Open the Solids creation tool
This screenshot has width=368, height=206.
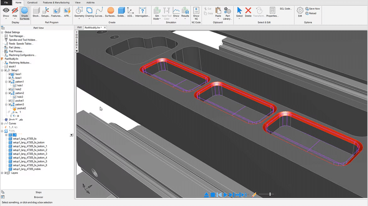121,12
